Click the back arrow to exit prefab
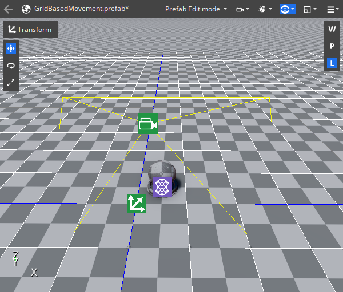 pyautogui.click(x=9, y=9)
